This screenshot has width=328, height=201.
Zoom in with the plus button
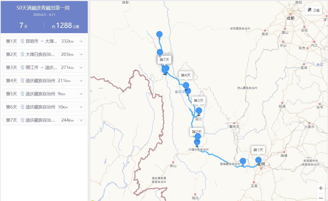pyautogui.click(x=321, y=188)
